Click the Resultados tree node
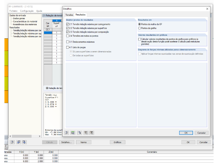The image size is (218, 163). coord(14,27)
